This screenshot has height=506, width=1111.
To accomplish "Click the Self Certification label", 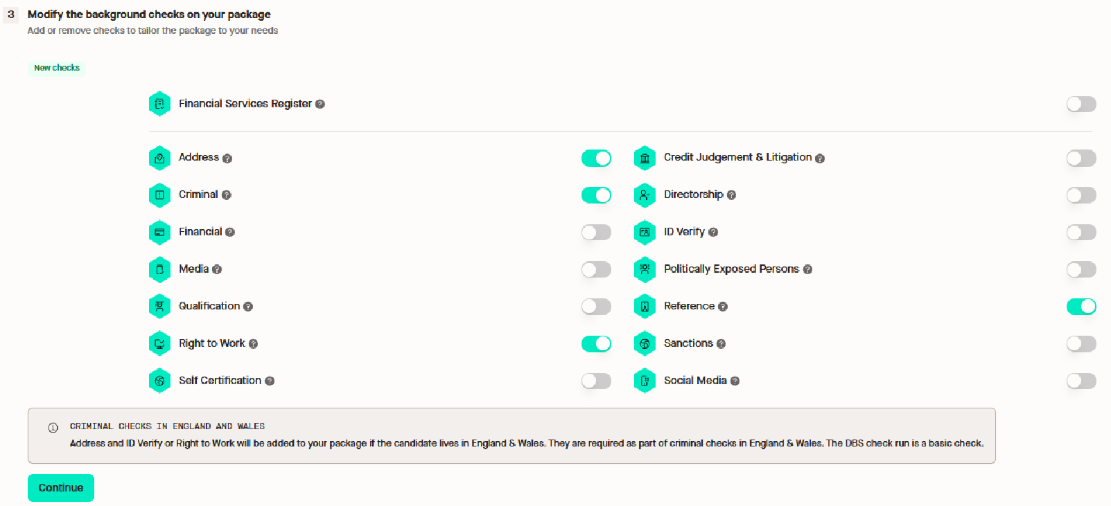I will (220, 381).
